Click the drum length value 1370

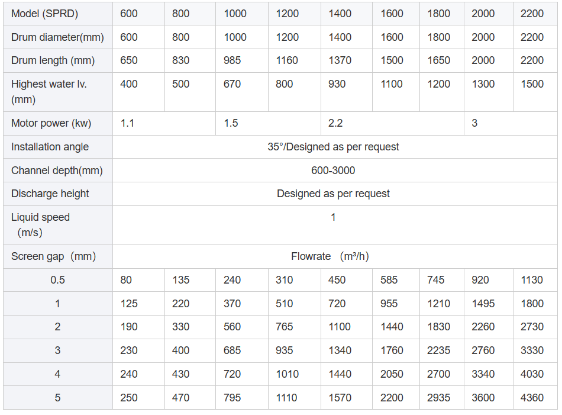point(340,60)
